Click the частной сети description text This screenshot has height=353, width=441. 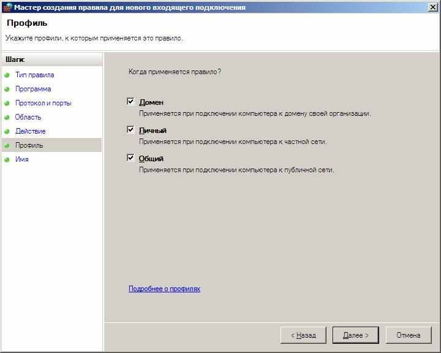tap(233, 142)
